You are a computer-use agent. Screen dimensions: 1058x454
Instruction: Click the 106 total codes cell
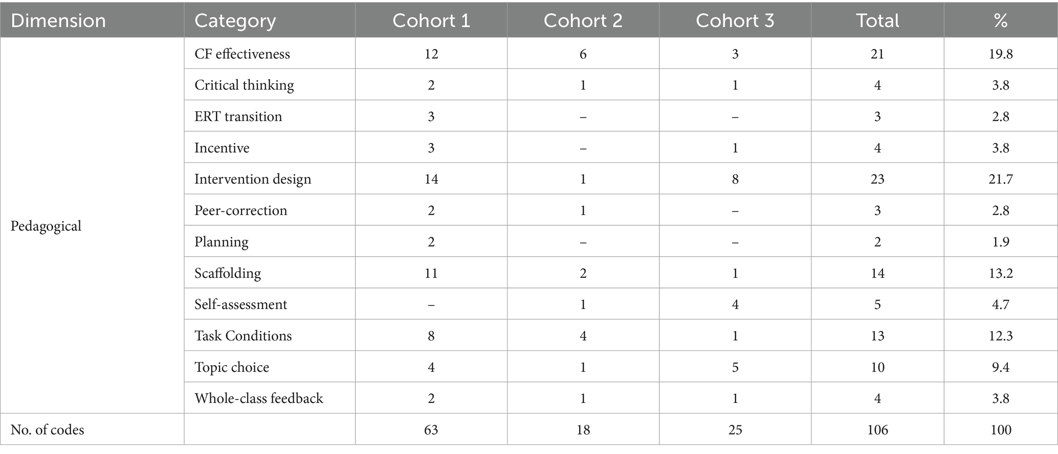pyautogui.click(x=877, y=429)
